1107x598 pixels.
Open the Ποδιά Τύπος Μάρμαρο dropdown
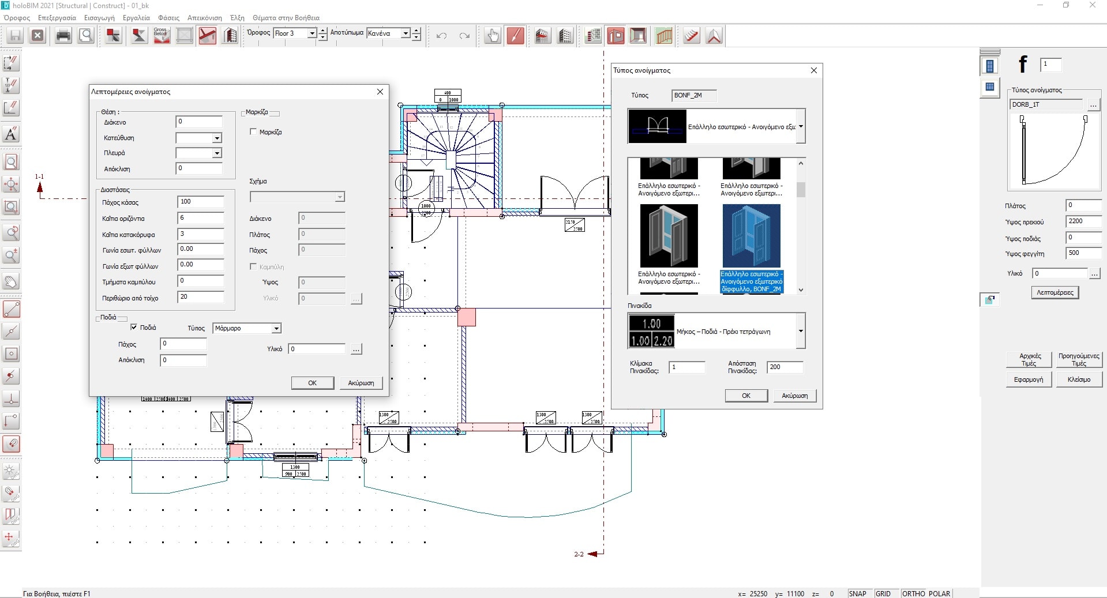(276, 329)
